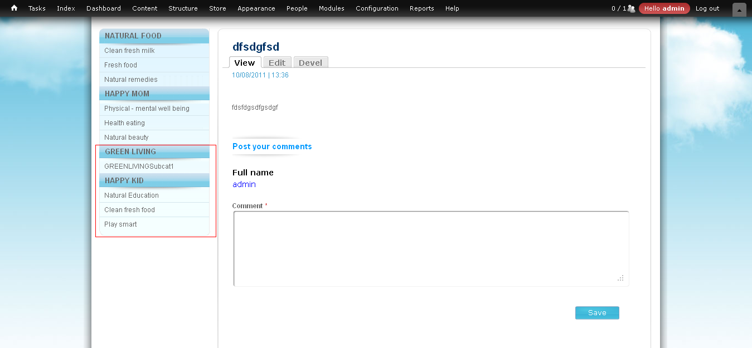752x348 pixels.
Task: Open the Structure admin menu
Action: click(x=183, y=8)
